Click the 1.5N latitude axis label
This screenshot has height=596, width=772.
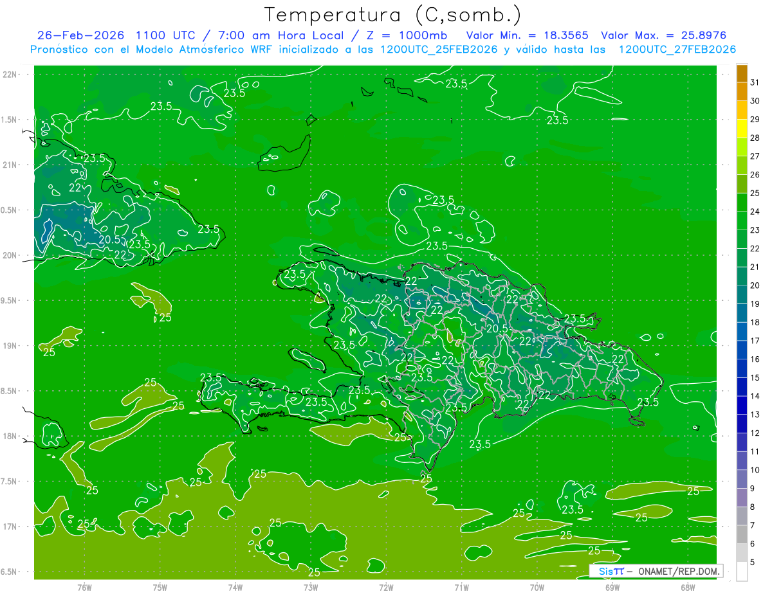pos(10,120)
